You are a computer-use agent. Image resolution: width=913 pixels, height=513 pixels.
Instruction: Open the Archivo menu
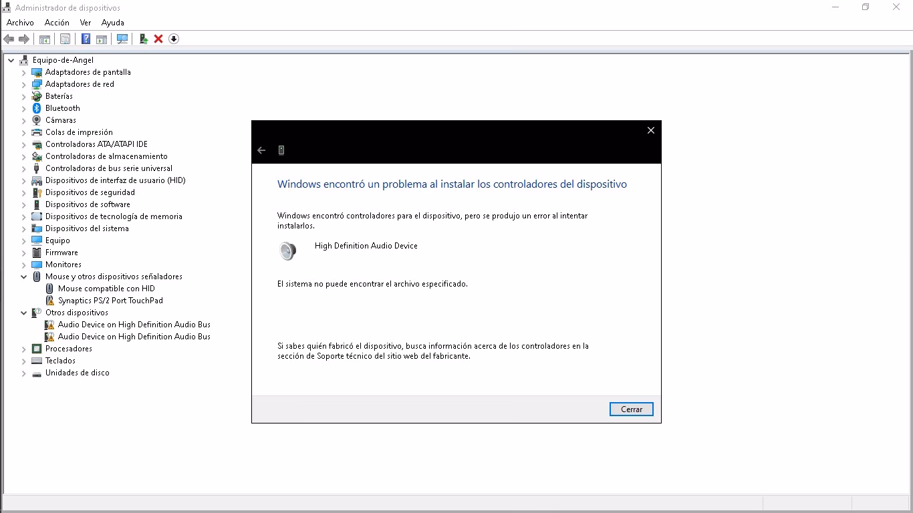(x=20, y=23)
